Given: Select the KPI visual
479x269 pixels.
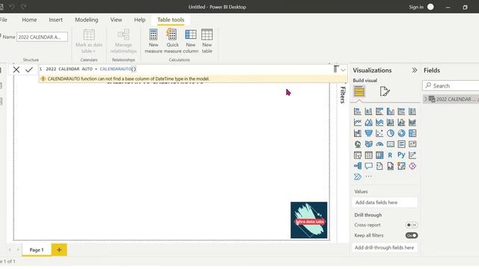Looking at the screenshot, I should (x=412, y=144).
